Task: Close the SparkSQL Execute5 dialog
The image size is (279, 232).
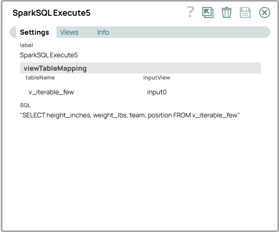Action: pyautogui.click(x=264, y=12)
